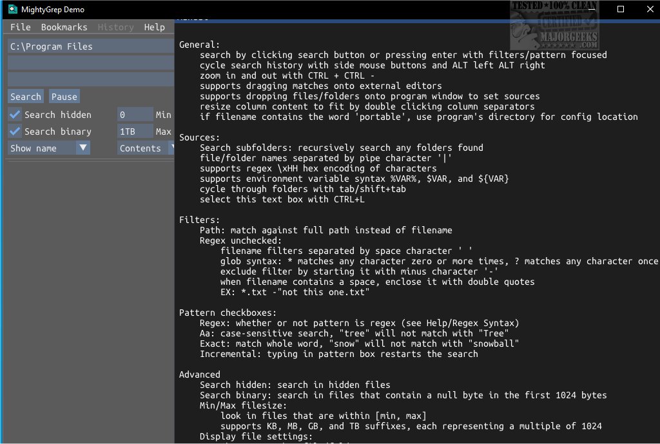Image resolution: width=660 pixels, height=444 pixels.
Task: Click the checkmark icon beside Search hidden
Action: 15,114
